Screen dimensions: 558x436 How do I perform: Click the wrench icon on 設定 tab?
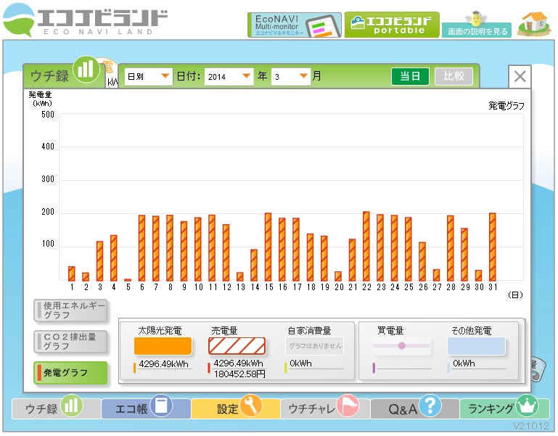251,405
